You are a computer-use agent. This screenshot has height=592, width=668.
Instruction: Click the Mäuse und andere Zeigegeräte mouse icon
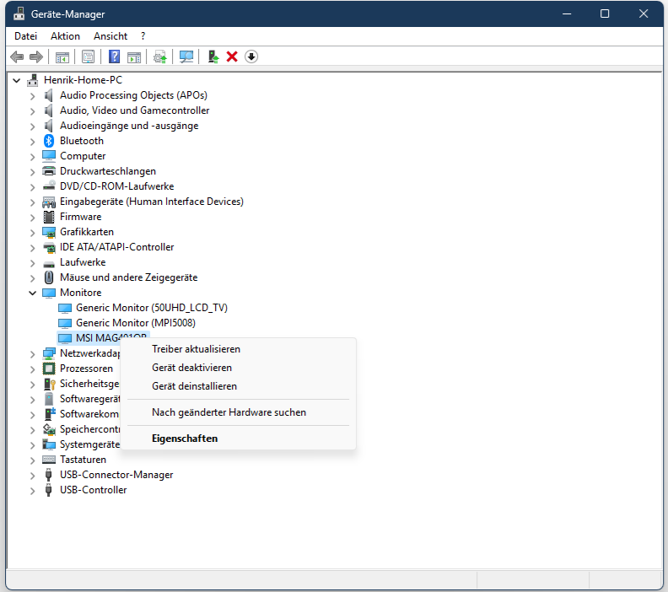coord(49,277)
